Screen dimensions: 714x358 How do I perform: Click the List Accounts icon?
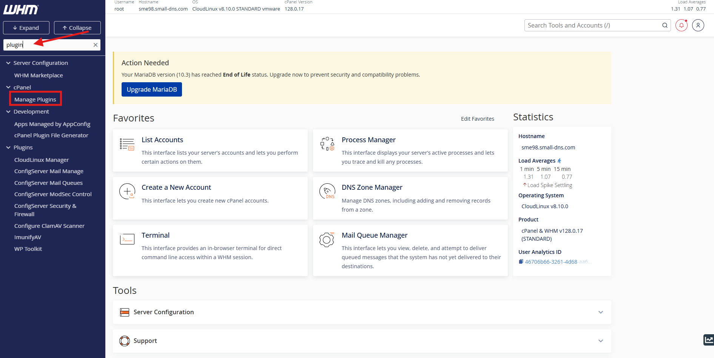pyautogui.click(x=127, y=144)
